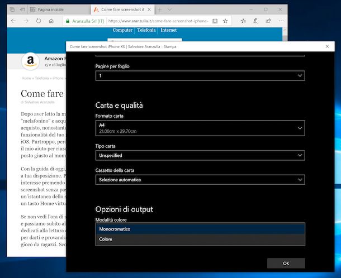341x278 pixels.
Task: Click the Computer navigation link
Action: click(x=122, y=30)
